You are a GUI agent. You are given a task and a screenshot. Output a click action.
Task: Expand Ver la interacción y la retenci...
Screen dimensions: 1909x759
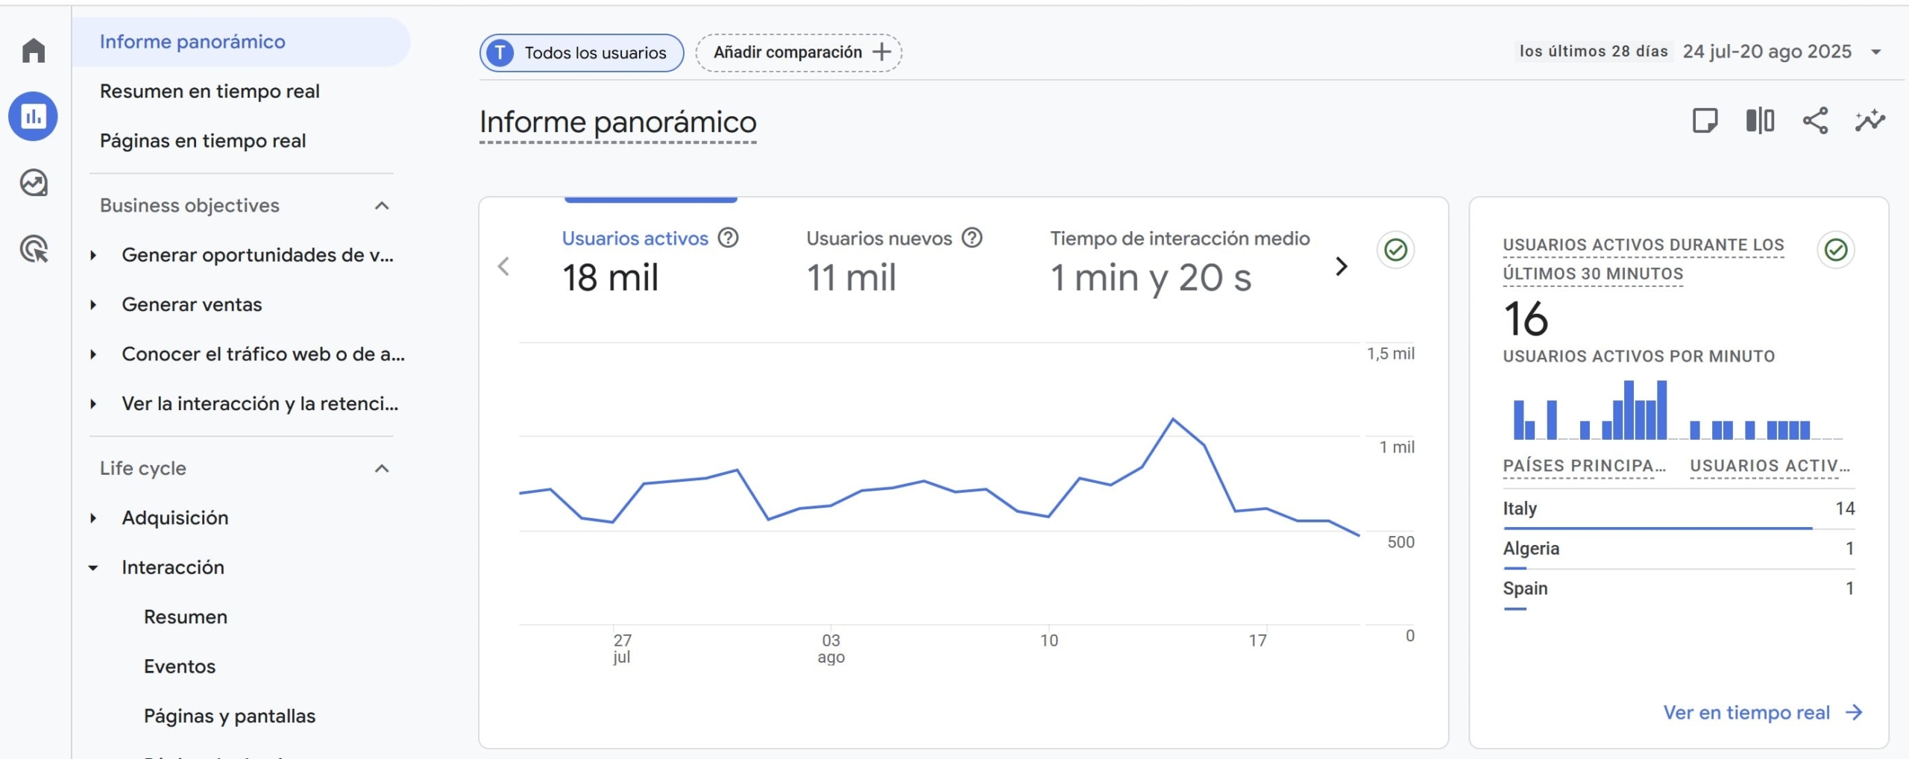click(x=93, y=404)
